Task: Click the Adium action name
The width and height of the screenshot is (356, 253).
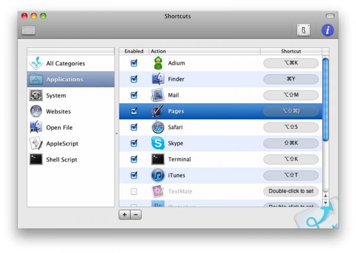Action: click(x=176, y=63)
